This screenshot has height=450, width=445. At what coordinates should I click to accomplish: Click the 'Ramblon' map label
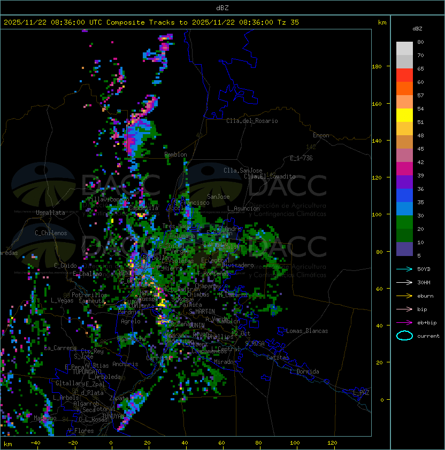coord(175,154)
